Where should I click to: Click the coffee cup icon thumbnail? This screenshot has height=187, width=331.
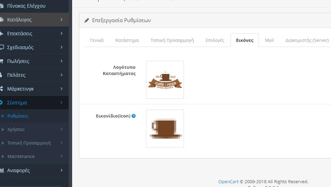pos(165,129)
